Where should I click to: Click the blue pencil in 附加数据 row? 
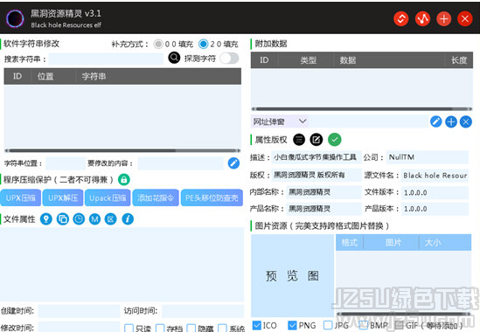click(x=436, y=121)
